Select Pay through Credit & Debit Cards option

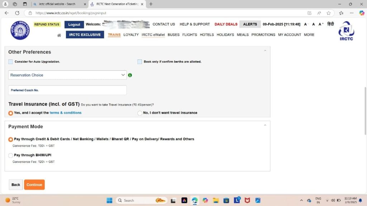[x=10, y=139]
